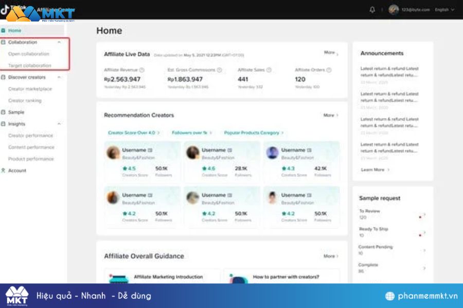Expand the To Review sample request arrow

pyautogui.click(x=424, y=215)
